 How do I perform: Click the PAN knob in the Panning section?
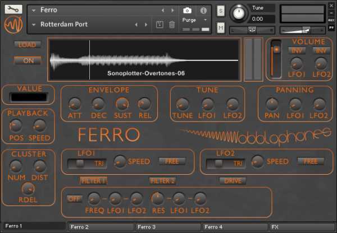point(272,104)
